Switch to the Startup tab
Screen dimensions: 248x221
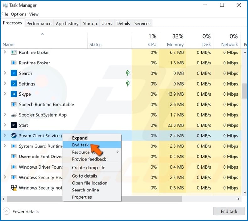(x=90, y=24)
